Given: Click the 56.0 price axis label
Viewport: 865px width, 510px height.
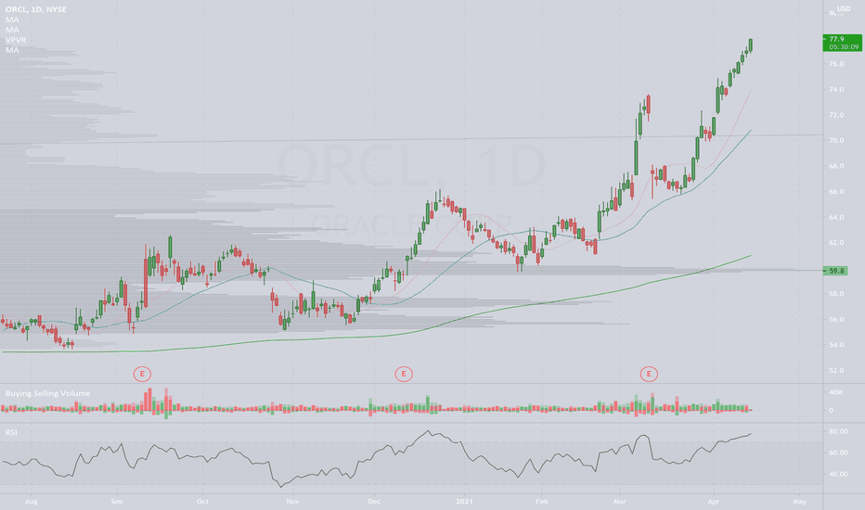Looking at the screenshot, I should [x=836, y=319].
